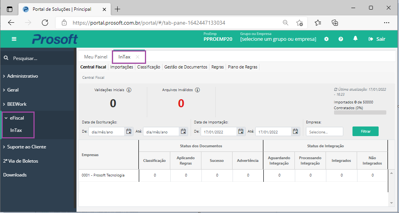This screenshot has width=399, height=213.
Task: Click the Filtrar button
Action: click(366, 131)
